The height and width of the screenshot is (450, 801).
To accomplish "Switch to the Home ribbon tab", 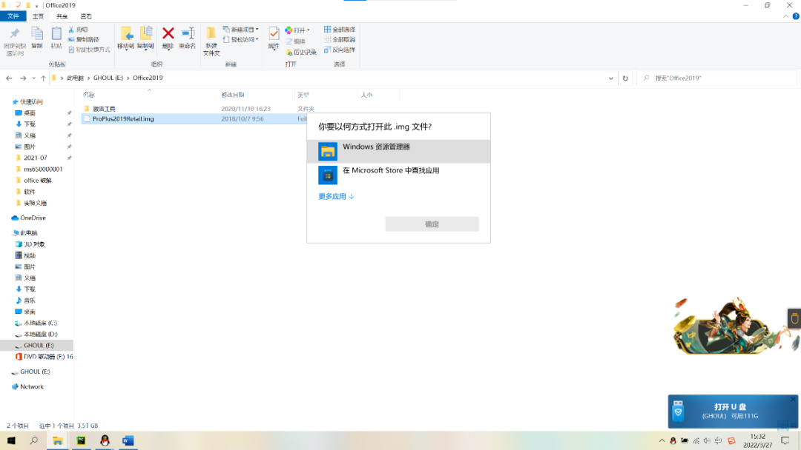I will (x=38, y=16).
